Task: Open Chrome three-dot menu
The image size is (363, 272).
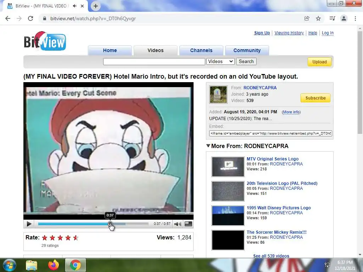Action: pyautogui.click(x=355, y=18)
